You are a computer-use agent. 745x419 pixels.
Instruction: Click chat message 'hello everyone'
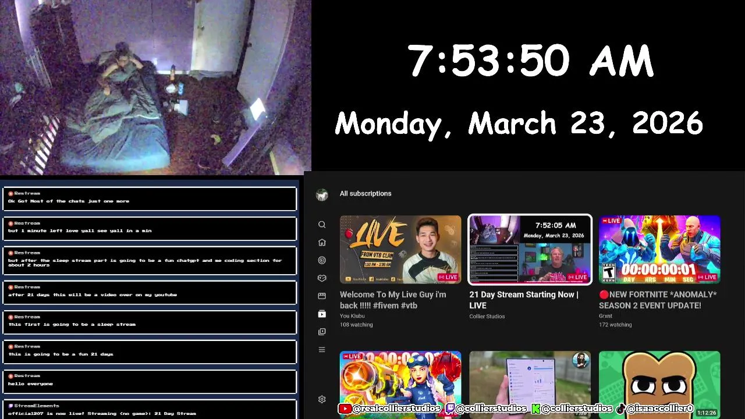[x=150, y=381]
